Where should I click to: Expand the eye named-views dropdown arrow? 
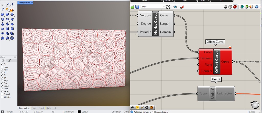tap(178, 7)
